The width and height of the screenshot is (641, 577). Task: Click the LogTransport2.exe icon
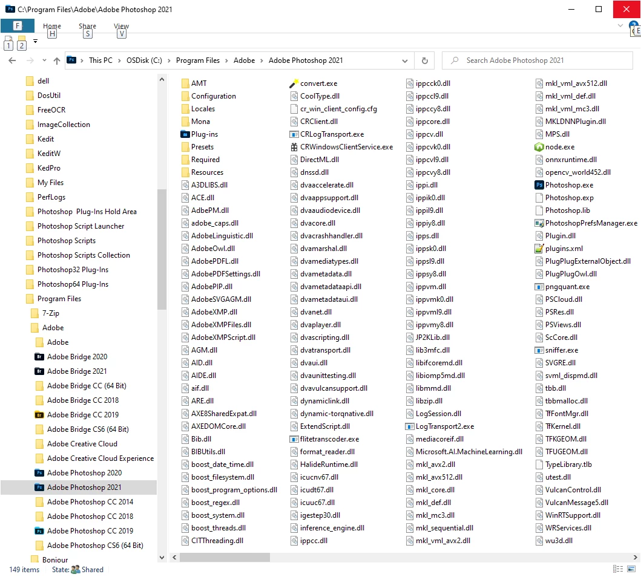pyautogui.click(x=409, y=426)
